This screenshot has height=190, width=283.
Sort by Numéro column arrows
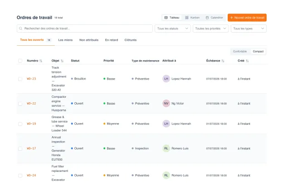click(41, 61)
